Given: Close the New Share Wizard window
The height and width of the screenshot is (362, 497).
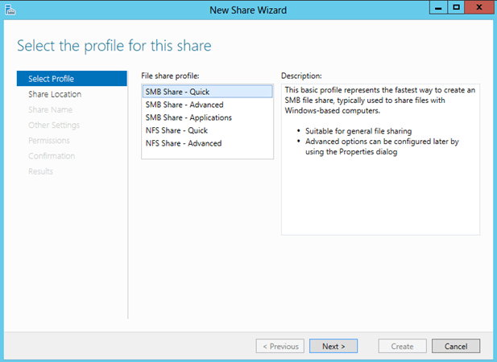Looking at the screenshot, I should coord(479,7).
